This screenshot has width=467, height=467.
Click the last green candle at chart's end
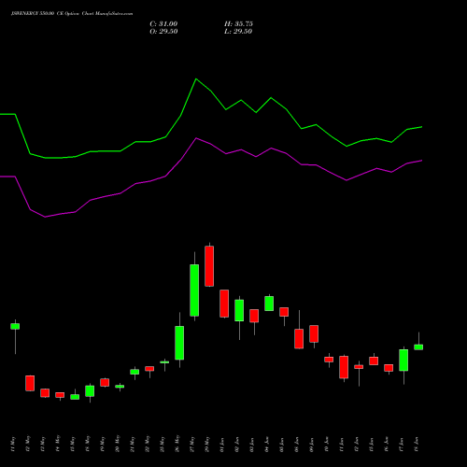[x=418, y=347]
